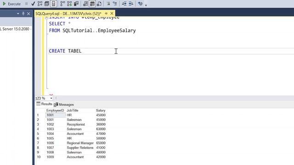Open the 123 % zoom dropdown
This screenshot has height=165, width=294.
tap(51, 98)
